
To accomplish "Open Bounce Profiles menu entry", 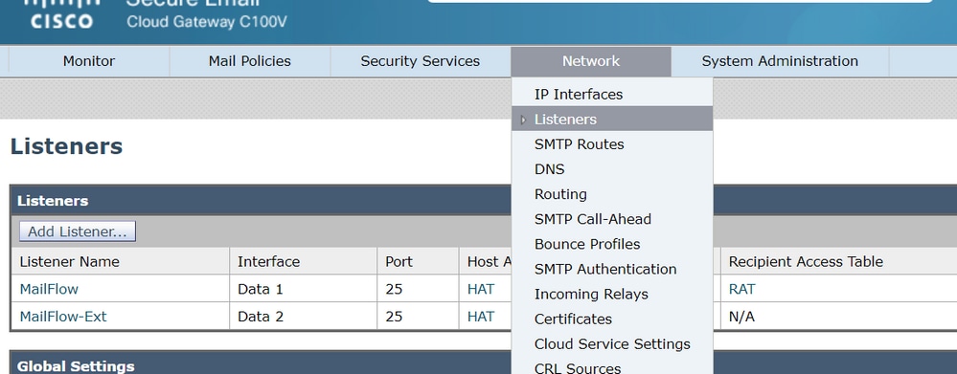I will click(x=612, y=244).
